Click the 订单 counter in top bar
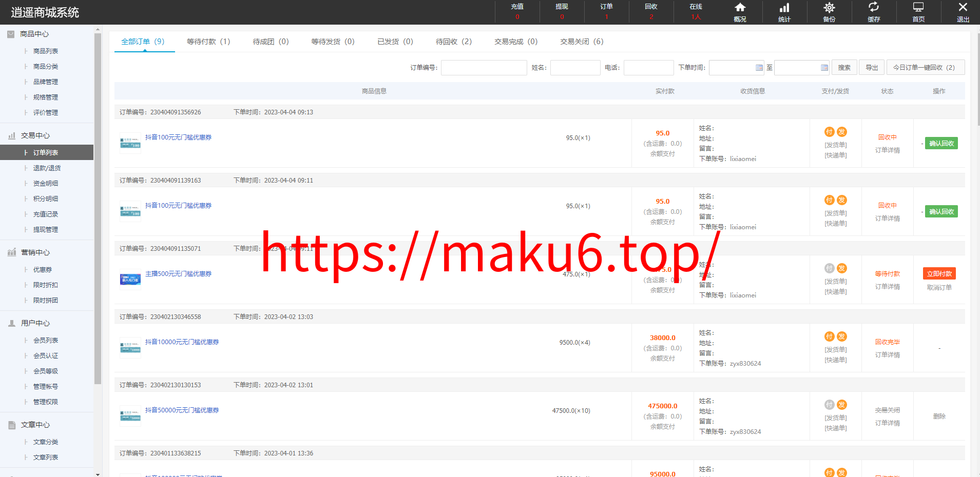Viewport: 980px width, 477px height. coord(606,12)
